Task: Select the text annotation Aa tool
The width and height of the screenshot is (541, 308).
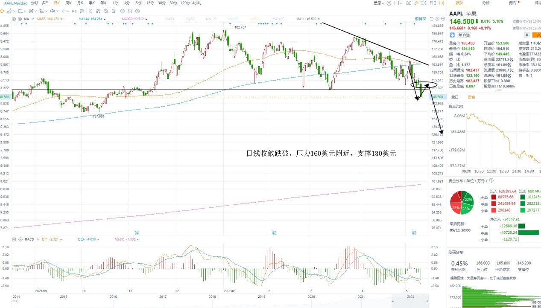Action: tap(74, 11)
